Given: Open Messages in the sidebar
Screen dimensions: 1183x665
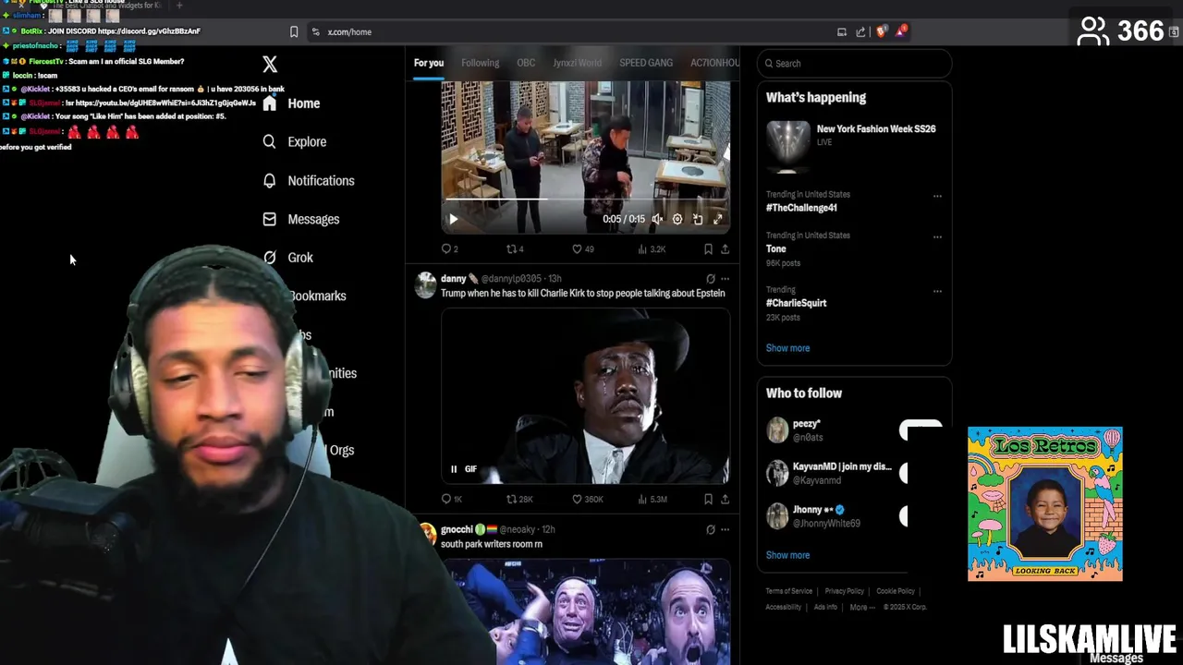Looking at the screenshot, I should [x=300, y=220].
